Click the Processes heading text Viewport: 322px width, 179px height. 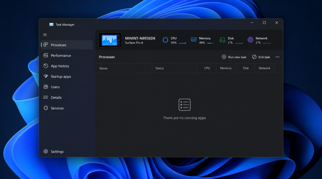pyautogui.click(x=107, y=57)
